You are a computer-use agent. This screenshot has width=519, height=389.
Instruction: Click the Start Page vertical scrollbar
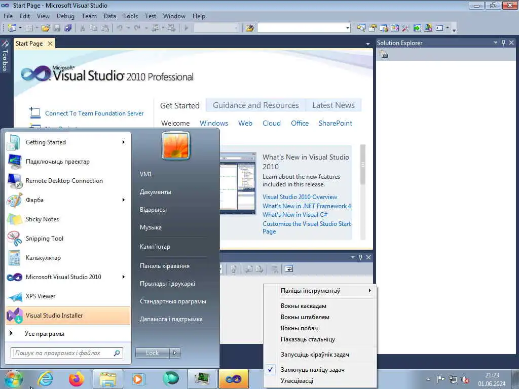click(363, 192)
